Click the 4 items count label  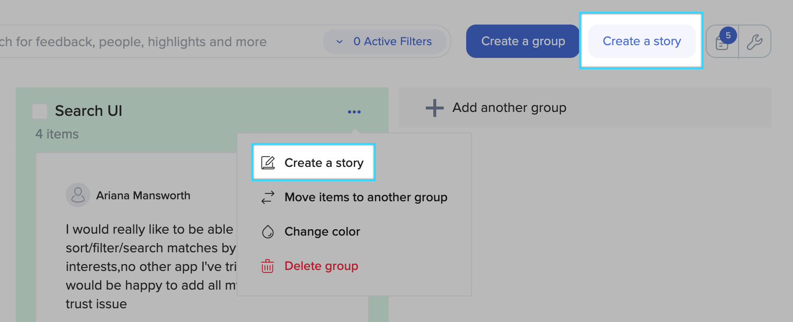57,134
